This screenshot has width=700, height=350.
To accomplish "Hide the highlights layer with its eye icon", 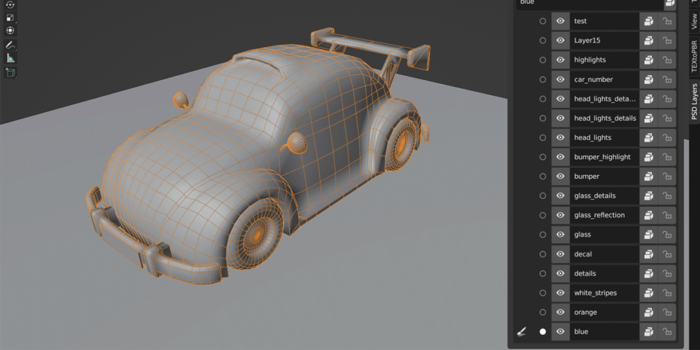I will (x=561, y=60).
